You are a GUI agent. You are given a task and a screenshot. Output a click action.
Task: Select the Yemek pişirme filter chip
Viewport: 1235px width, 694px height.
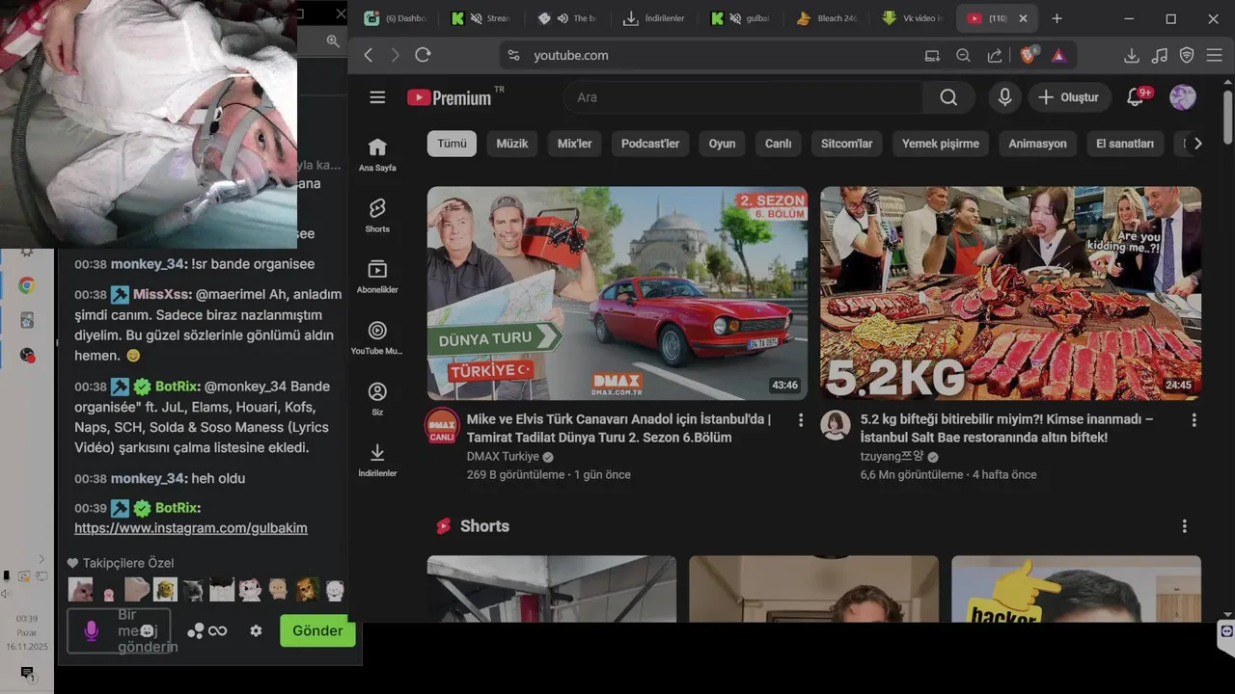(941, 144)
